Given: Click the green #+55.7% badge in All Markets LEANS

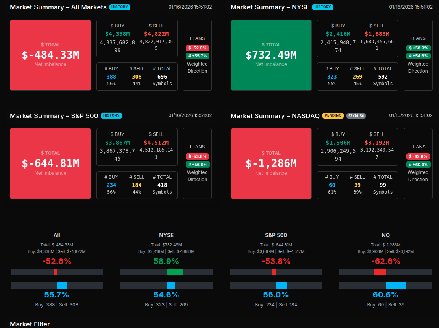Looking at the screenshot, I should point(197,56).
